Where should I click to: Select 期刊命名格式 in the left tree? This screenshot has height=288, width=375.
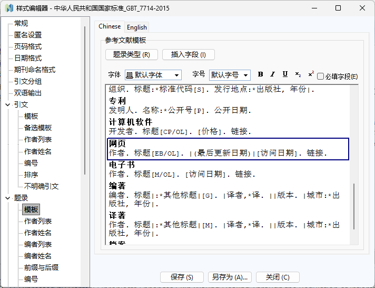[35, 70]
